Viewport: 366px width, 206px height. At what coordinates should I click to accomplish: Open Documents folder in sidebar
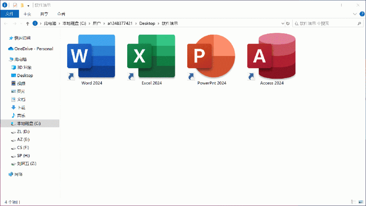[x=21, y=99]
